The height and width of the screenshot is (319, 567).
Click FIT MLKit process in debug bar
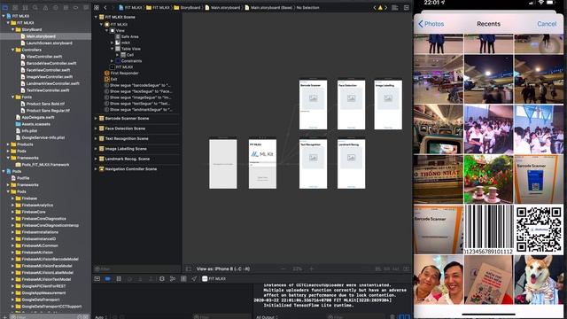214,278
